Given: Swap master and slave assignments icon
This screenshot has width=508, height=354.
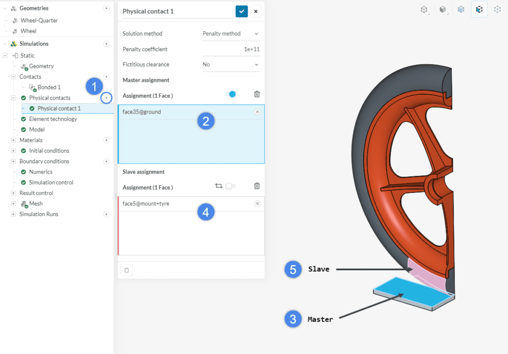Looking at the screenshot, I should click(218, 186).
